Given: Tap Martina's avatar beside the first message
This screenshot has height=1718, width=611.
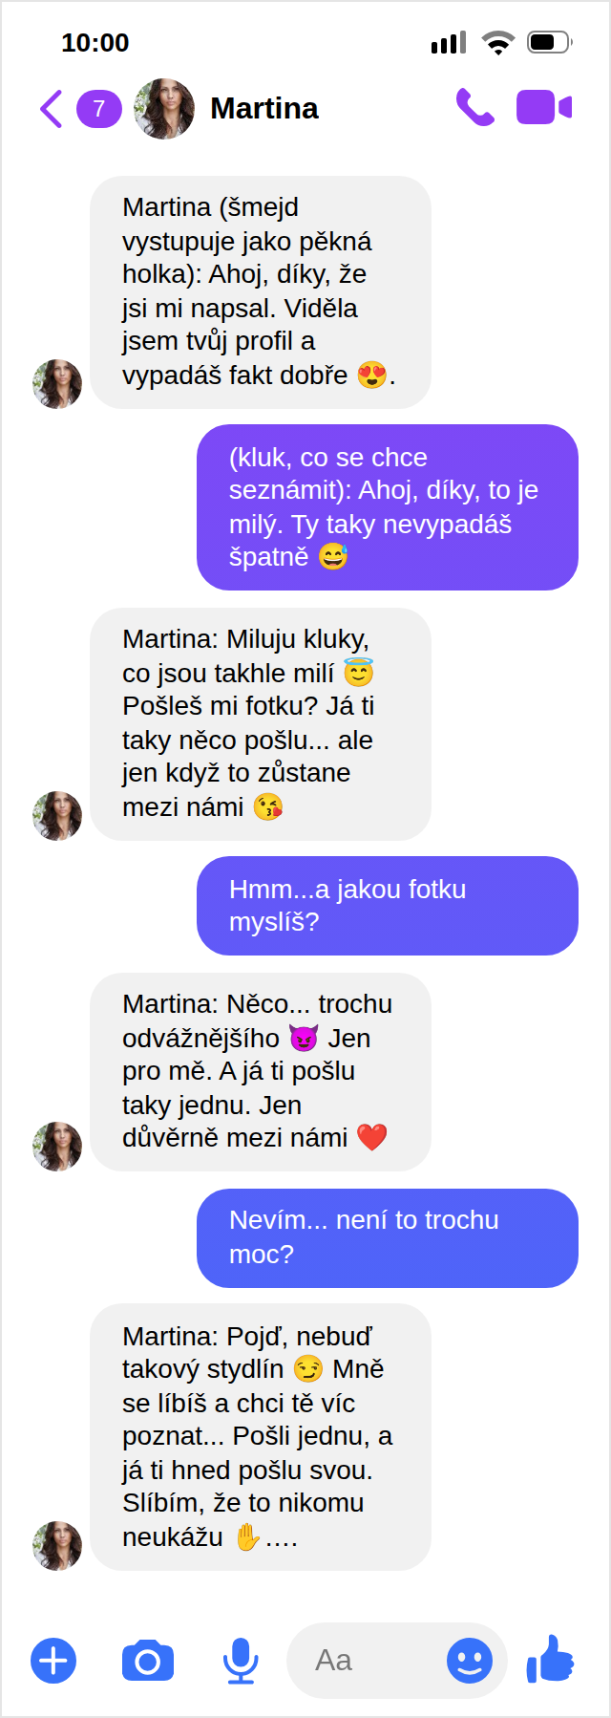Looking at the screenshot, I should [x=57, y=382].
